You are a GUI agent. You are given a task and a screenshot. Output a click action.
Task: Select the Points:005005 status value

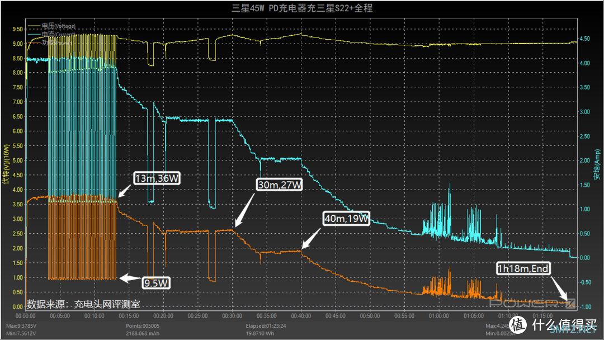pyautogui.click(x=143, y=326)
